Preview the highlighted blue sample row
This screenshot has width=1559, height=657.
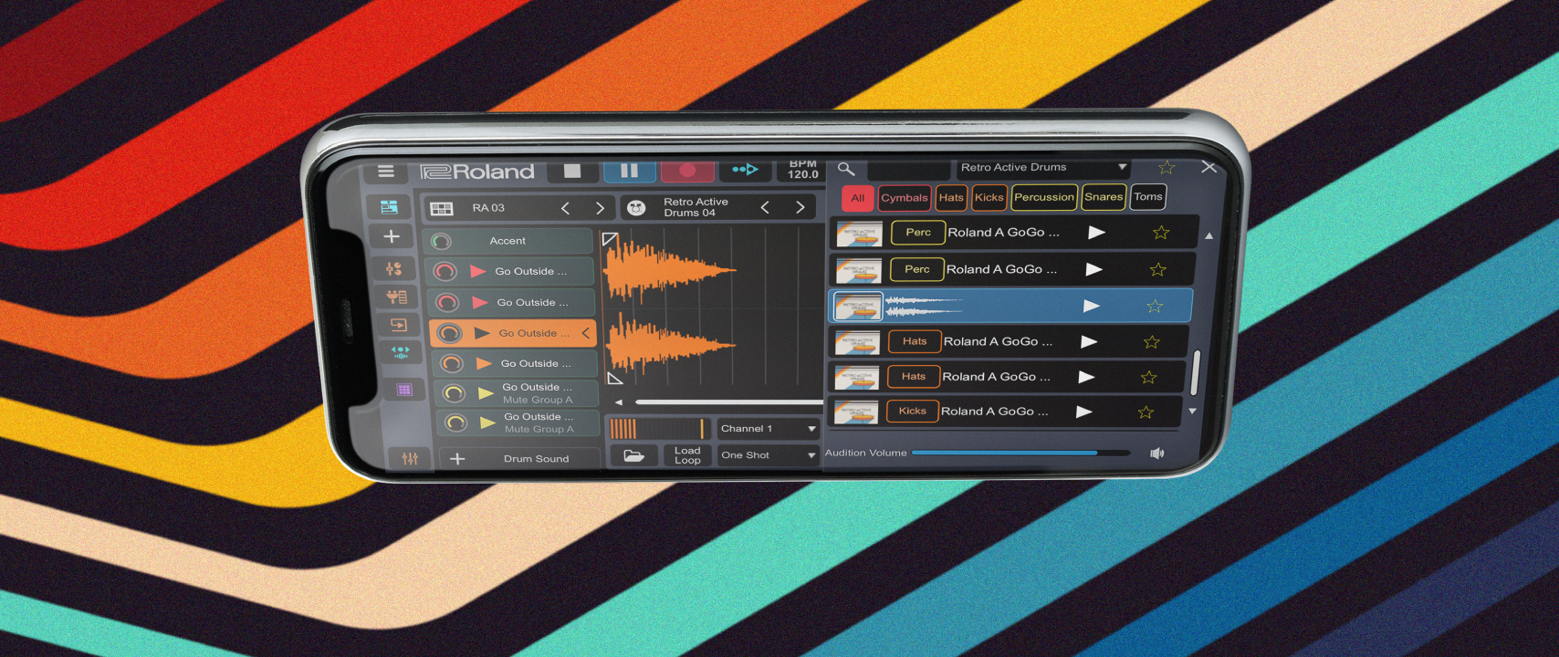(1092, 307)
